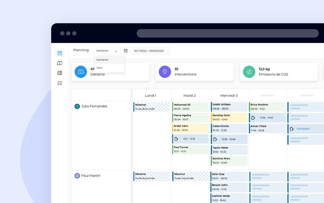Click the blue Distance road icon
Screen dimensions: 324x203
(81, 72)
